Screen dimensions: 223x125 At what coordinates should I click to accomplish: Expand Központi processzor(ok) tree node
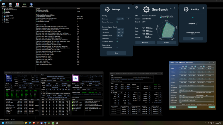(x=3, y=10)
